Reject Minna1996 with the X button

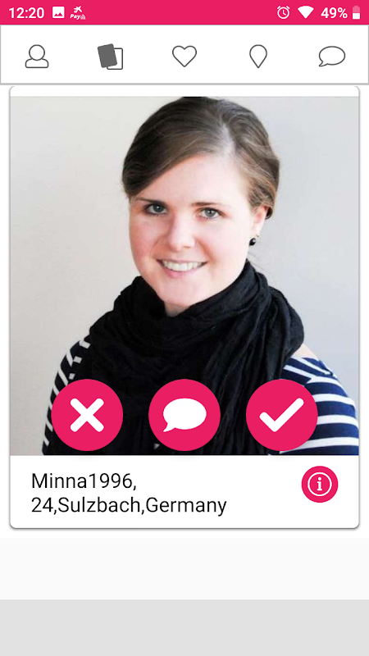coord(87,415)
